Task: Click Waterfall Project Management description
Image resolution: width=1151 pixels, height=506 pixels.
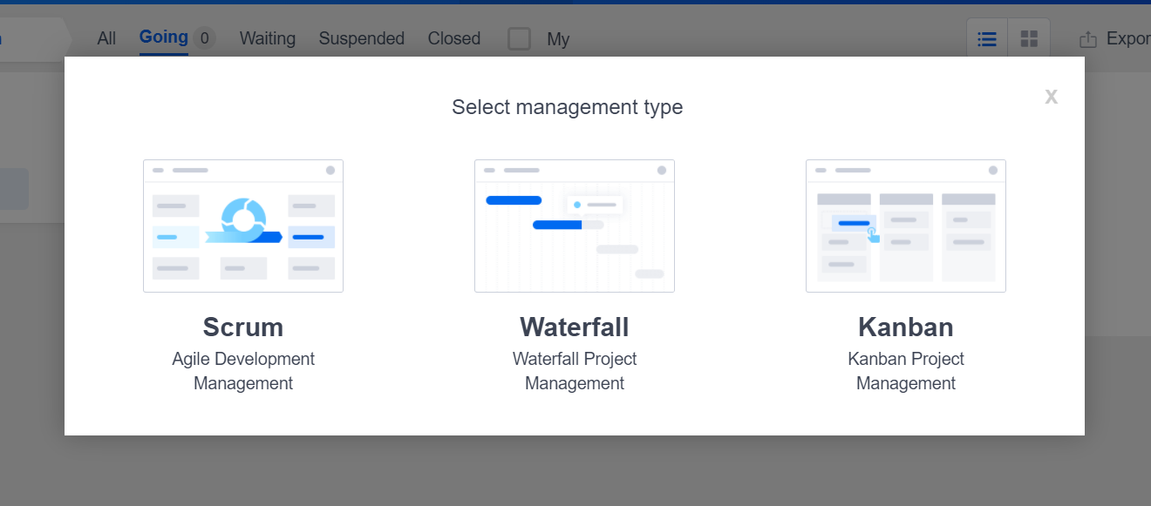Action: click(575, 371)
